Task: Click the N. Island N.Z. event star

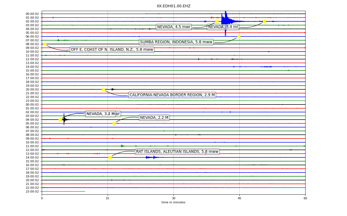Action: tap(45, 44)
